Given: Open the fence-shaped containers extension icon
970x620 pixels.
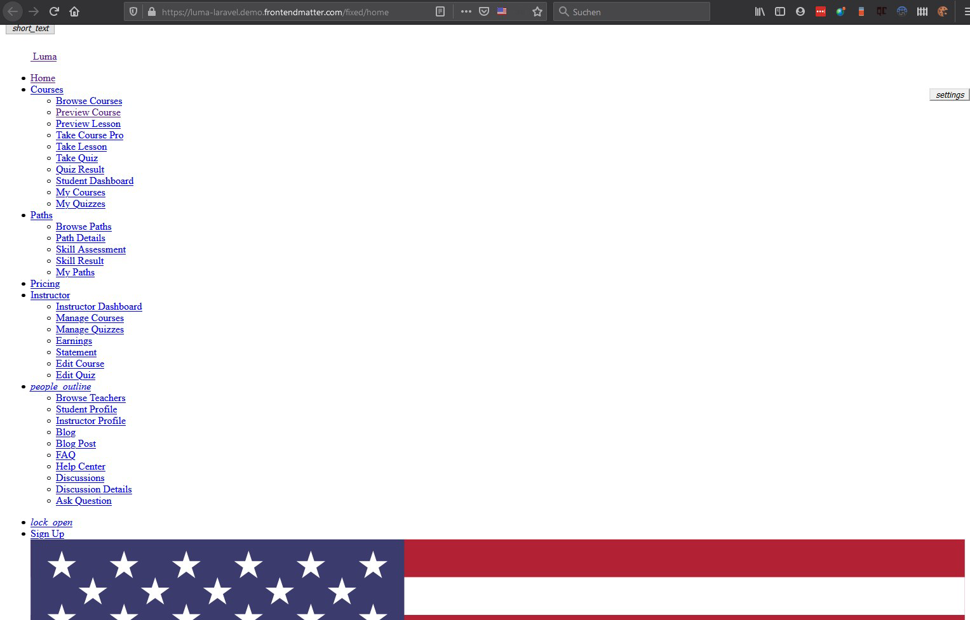Looking at the screenshot, I should (x=922, y=11).
